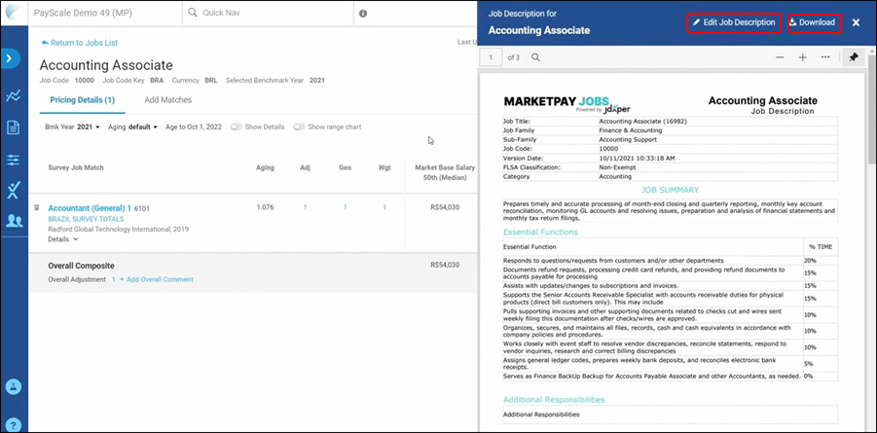Viewport: 877px width, 433px height.
Task: Switch to the Add Matches tab
Action: click(x=167, y=100)
